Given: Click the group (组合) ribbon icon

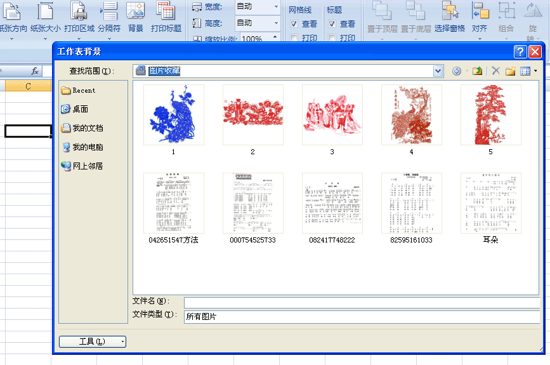Looking at the screenshot, I should [x=506, y=11].
